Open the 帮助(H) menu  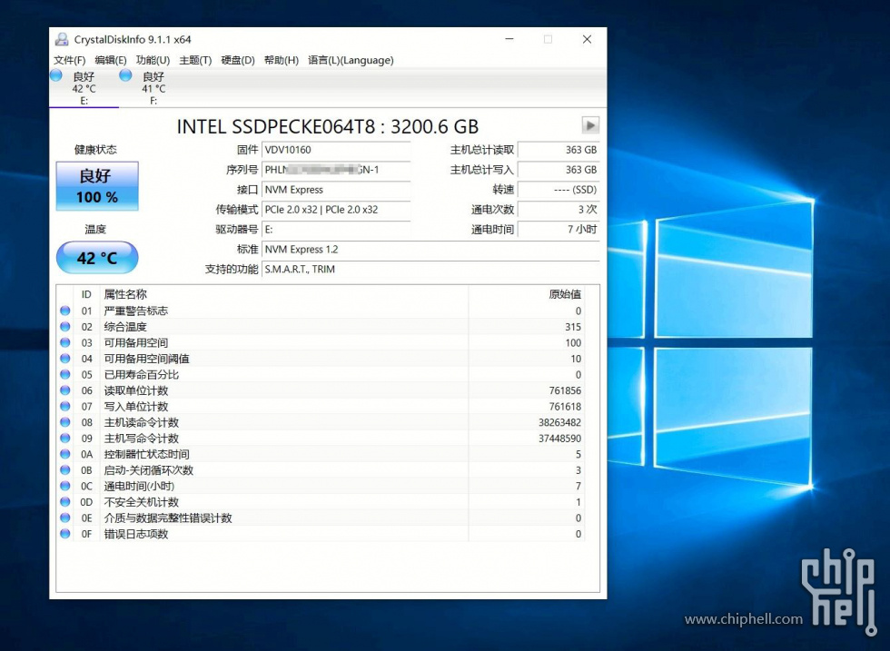click(x=281, y=60)
